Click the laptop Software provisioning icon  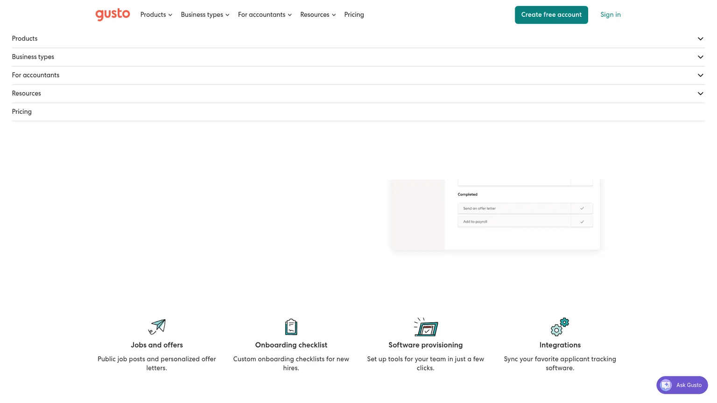coord(426,327)
